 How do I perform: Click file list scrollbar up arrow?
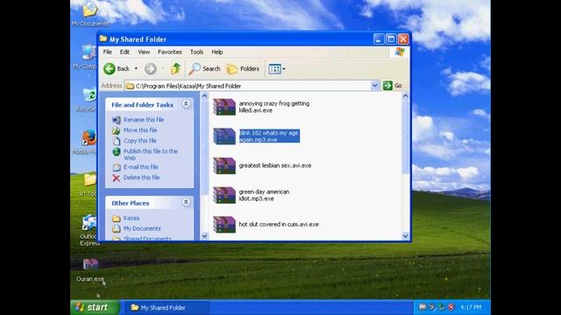tap(405, 95)
